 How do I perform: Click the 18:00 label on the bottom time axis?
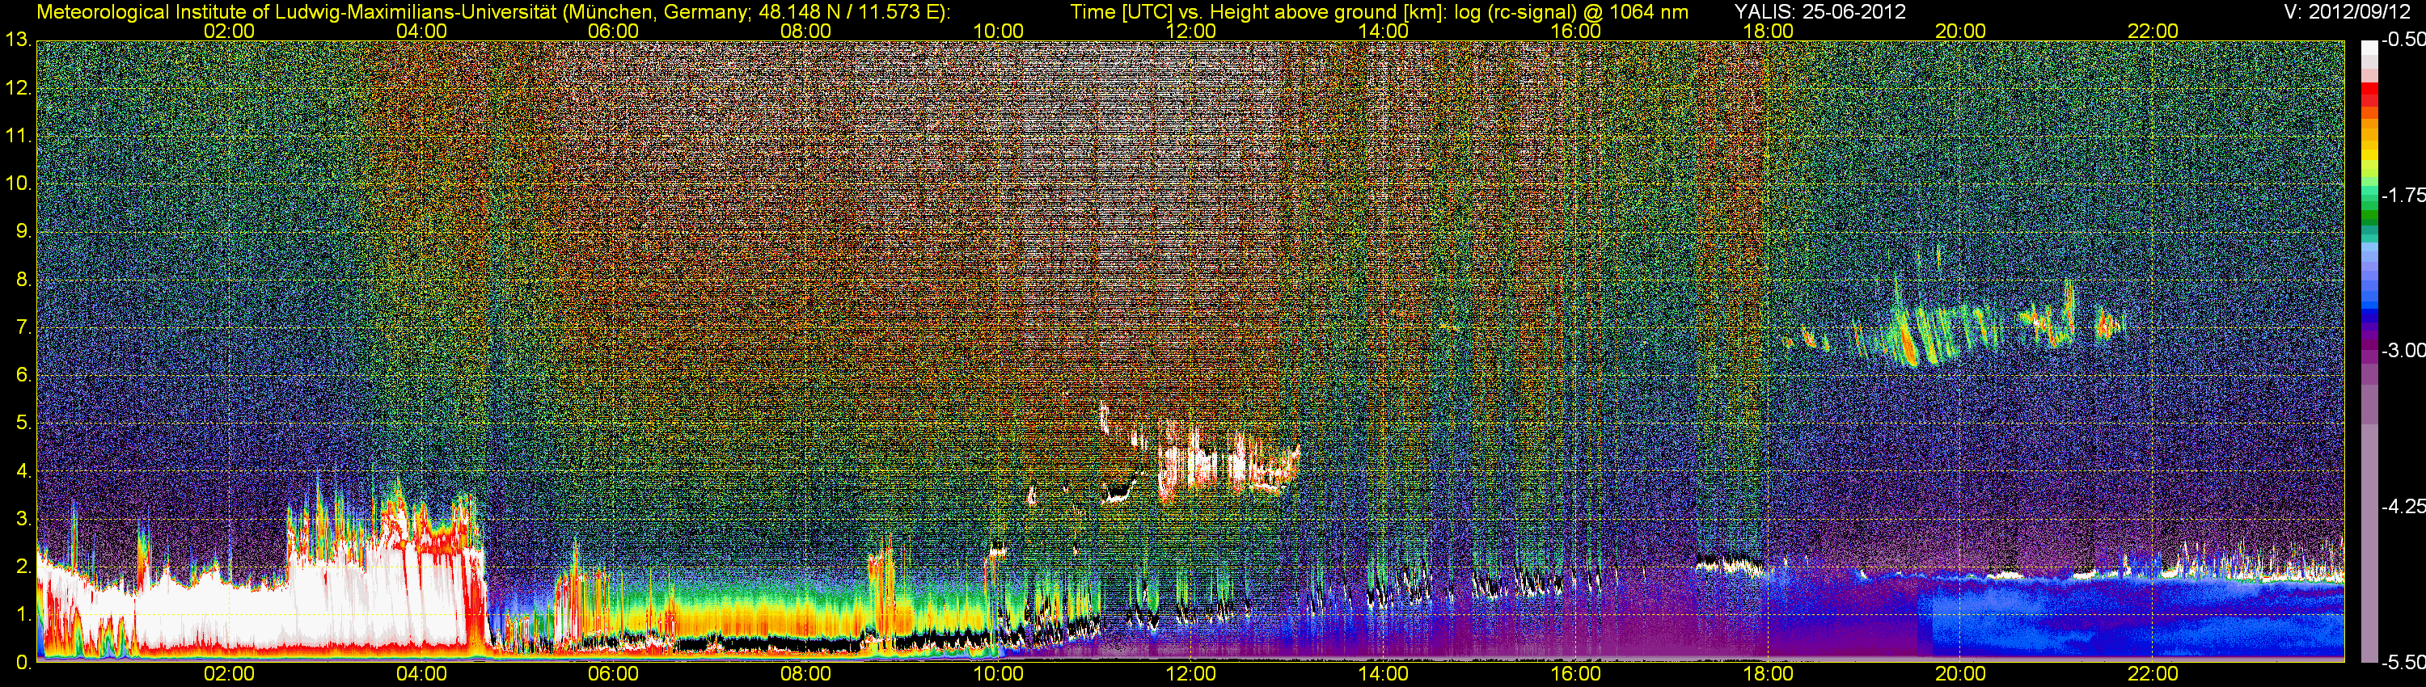pyautogui.click(x=1768, y=674)
